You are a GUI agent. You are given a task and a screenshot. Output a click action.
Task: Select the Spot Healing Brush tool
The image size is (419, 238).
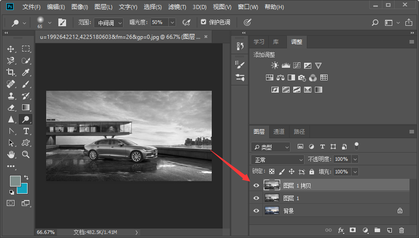tap(11, 84)
